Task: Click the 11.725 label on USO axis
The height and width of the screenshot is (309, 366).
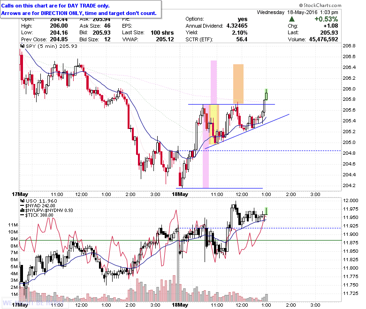Action: point(351,293)
